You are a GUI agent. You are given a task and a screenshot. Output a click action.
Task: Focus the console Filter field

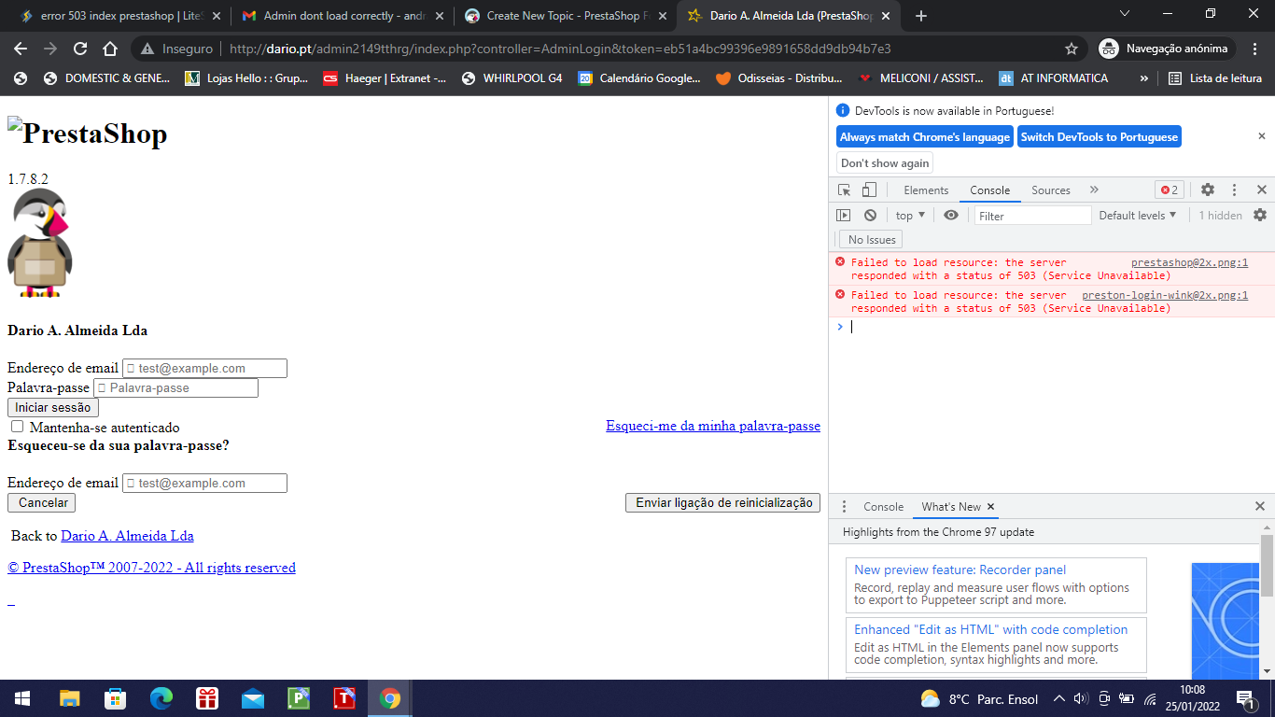1032,216
